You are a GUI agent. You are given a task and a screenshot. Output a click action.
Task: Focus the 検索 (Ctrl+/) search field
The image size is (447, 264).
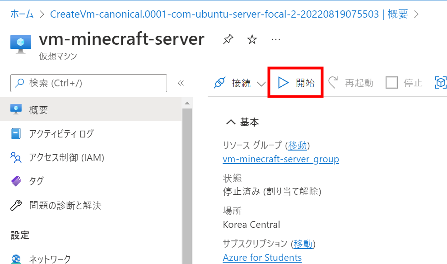coord(88,83)
